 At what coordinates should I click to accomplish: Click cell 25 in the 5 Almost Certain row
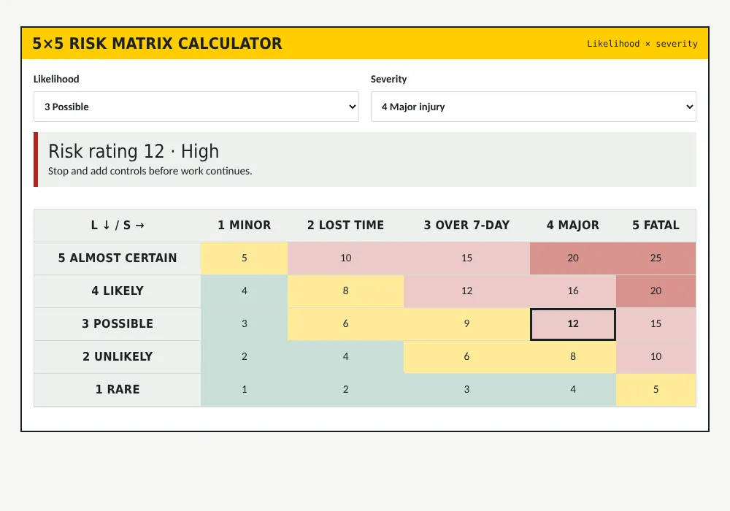click(x=656, y=258)
